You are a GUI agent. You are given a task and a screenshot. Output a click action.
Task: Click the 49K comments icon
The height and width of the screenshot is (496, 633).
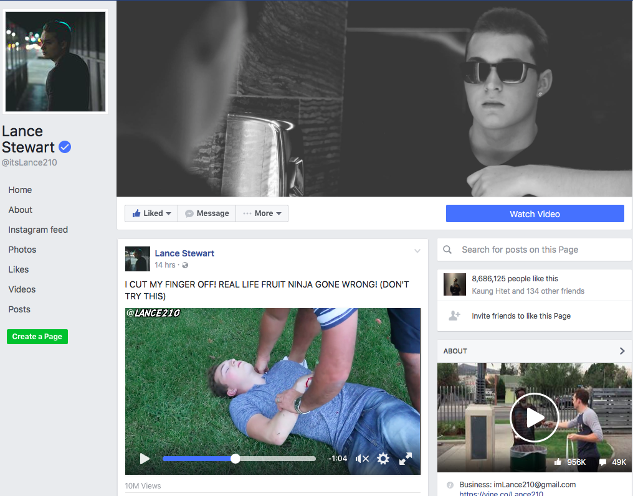pyautogui.click(x=602, y=462)
